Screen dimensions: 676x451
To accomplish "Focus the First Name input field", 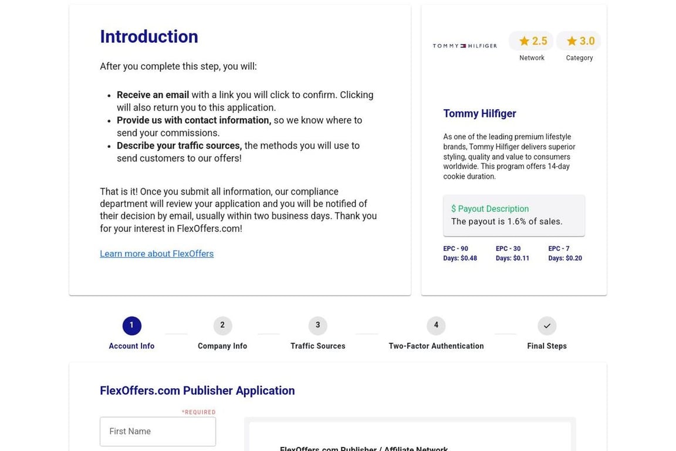I will [x=158, y=432].
